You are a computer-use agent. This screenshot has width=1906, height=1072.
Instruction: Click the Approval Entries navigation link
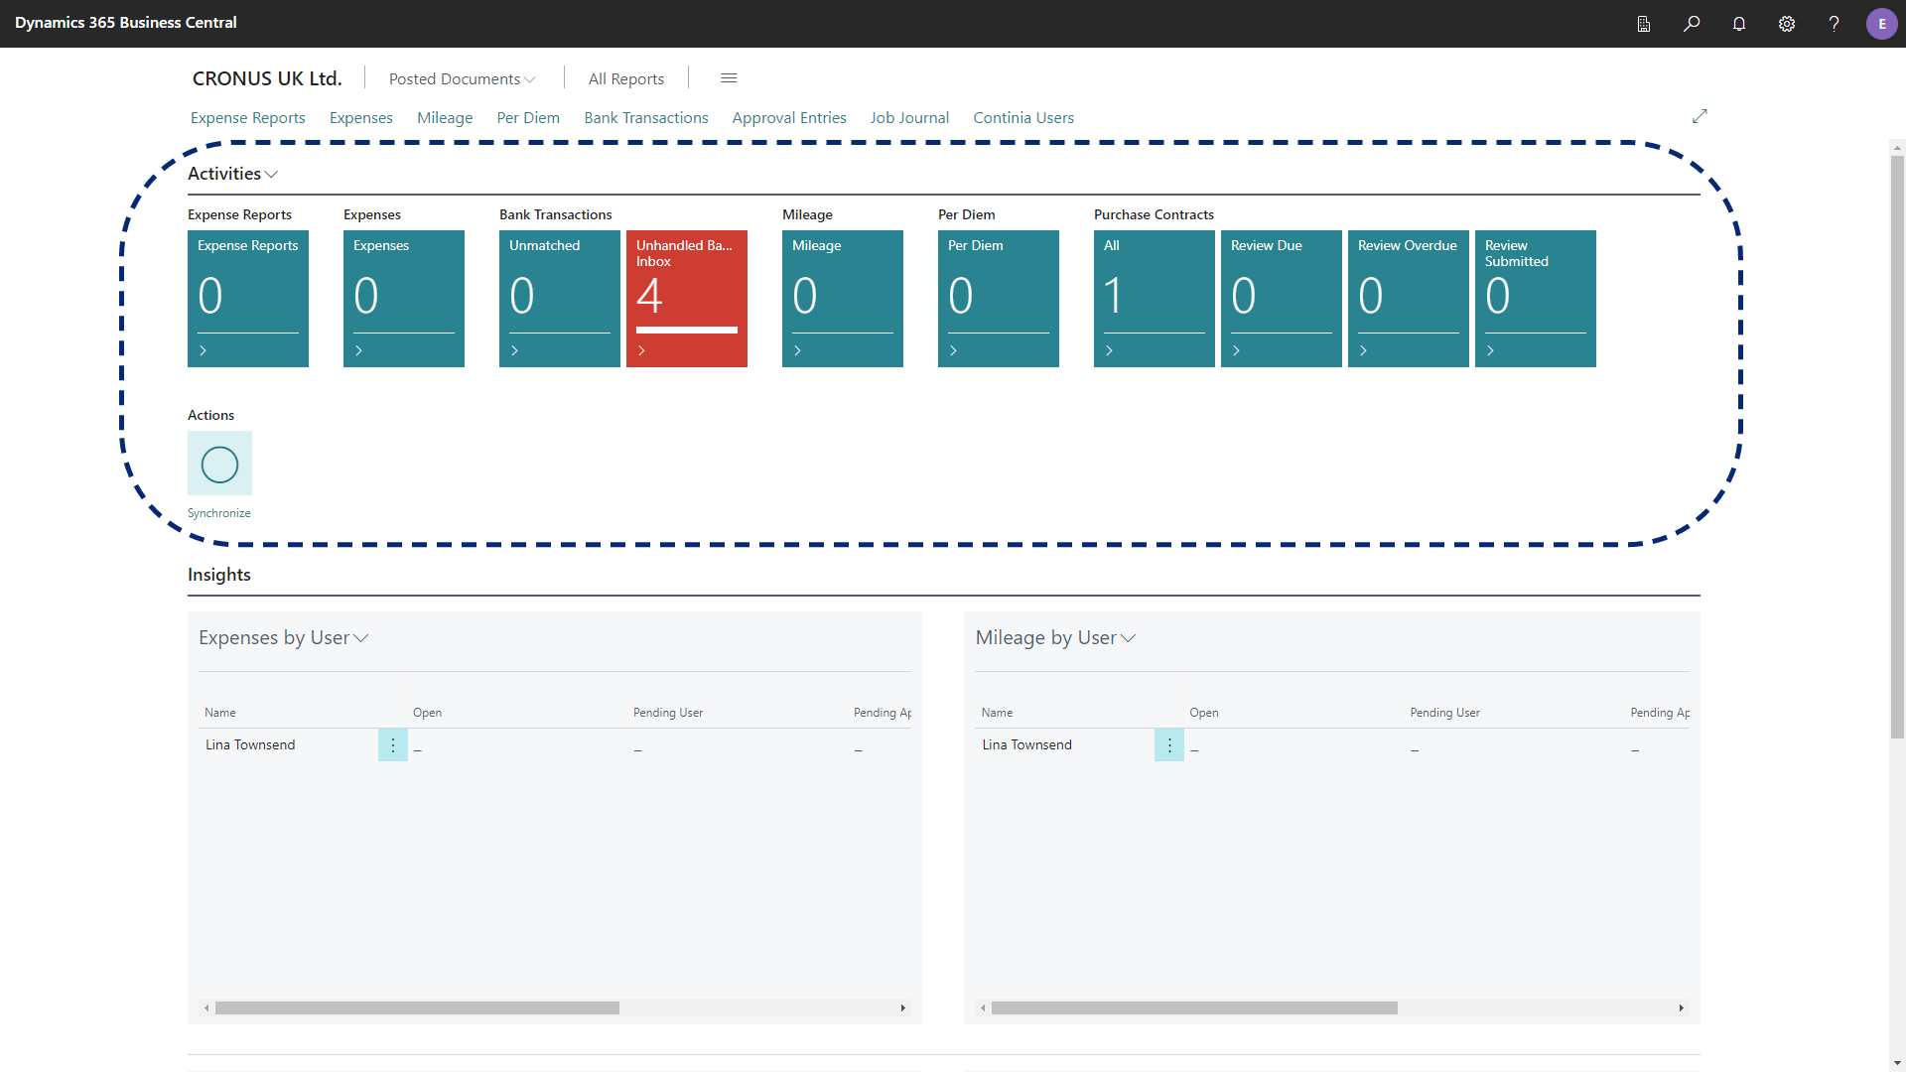[789, 118]
